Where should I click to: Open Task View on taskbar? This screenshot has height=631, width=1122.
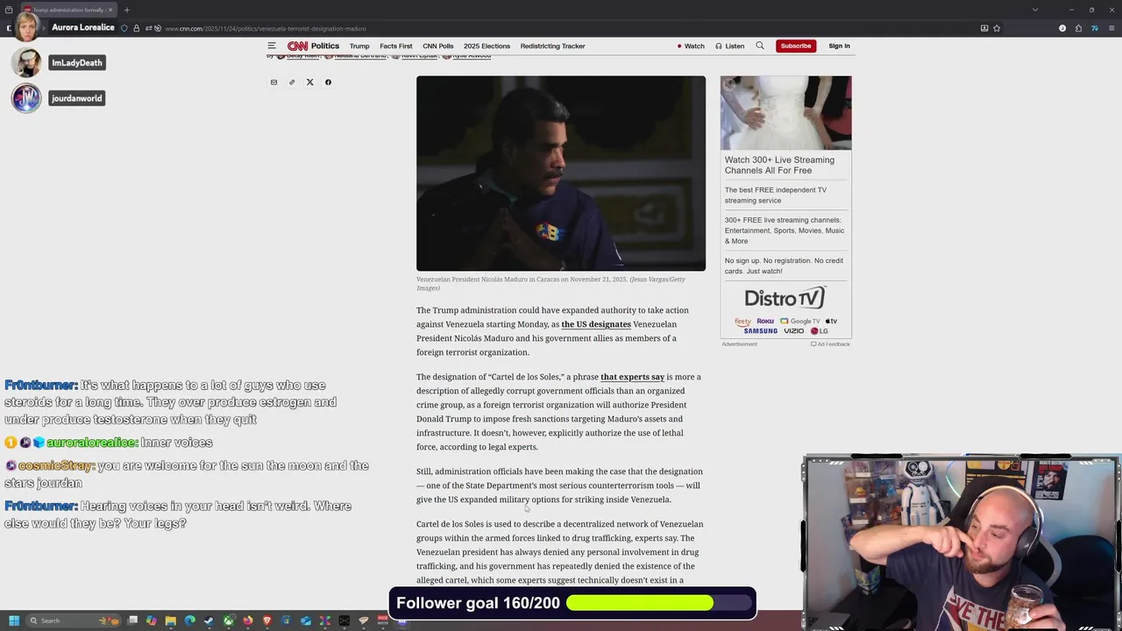[132, 620]
